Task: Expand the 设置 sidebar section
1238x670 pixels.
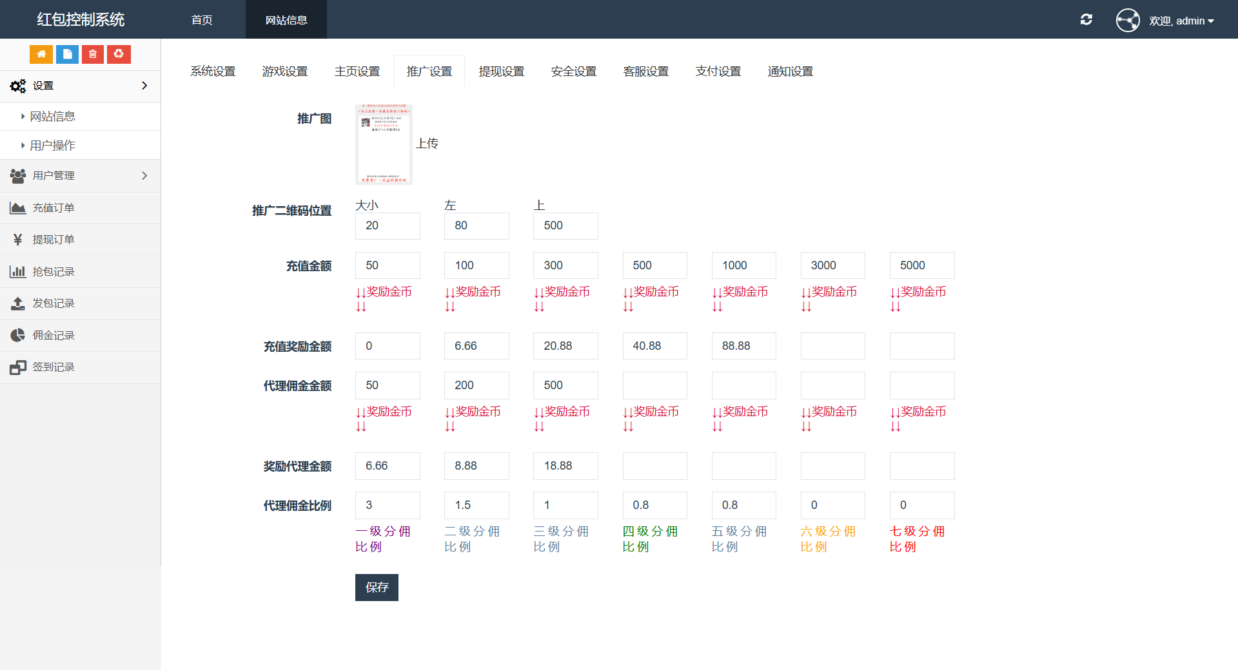Action: 80,86
